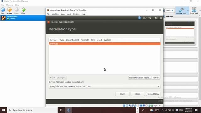201x113 pixels.
Task: Click New Partition Table button
Action: 140,78
